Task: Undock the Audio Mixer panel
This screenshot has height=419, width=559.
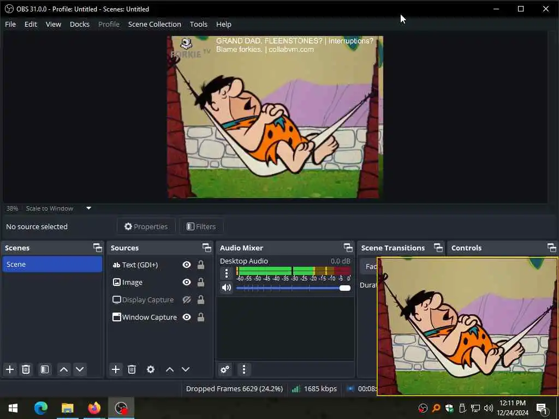Action: coord(348,248)
